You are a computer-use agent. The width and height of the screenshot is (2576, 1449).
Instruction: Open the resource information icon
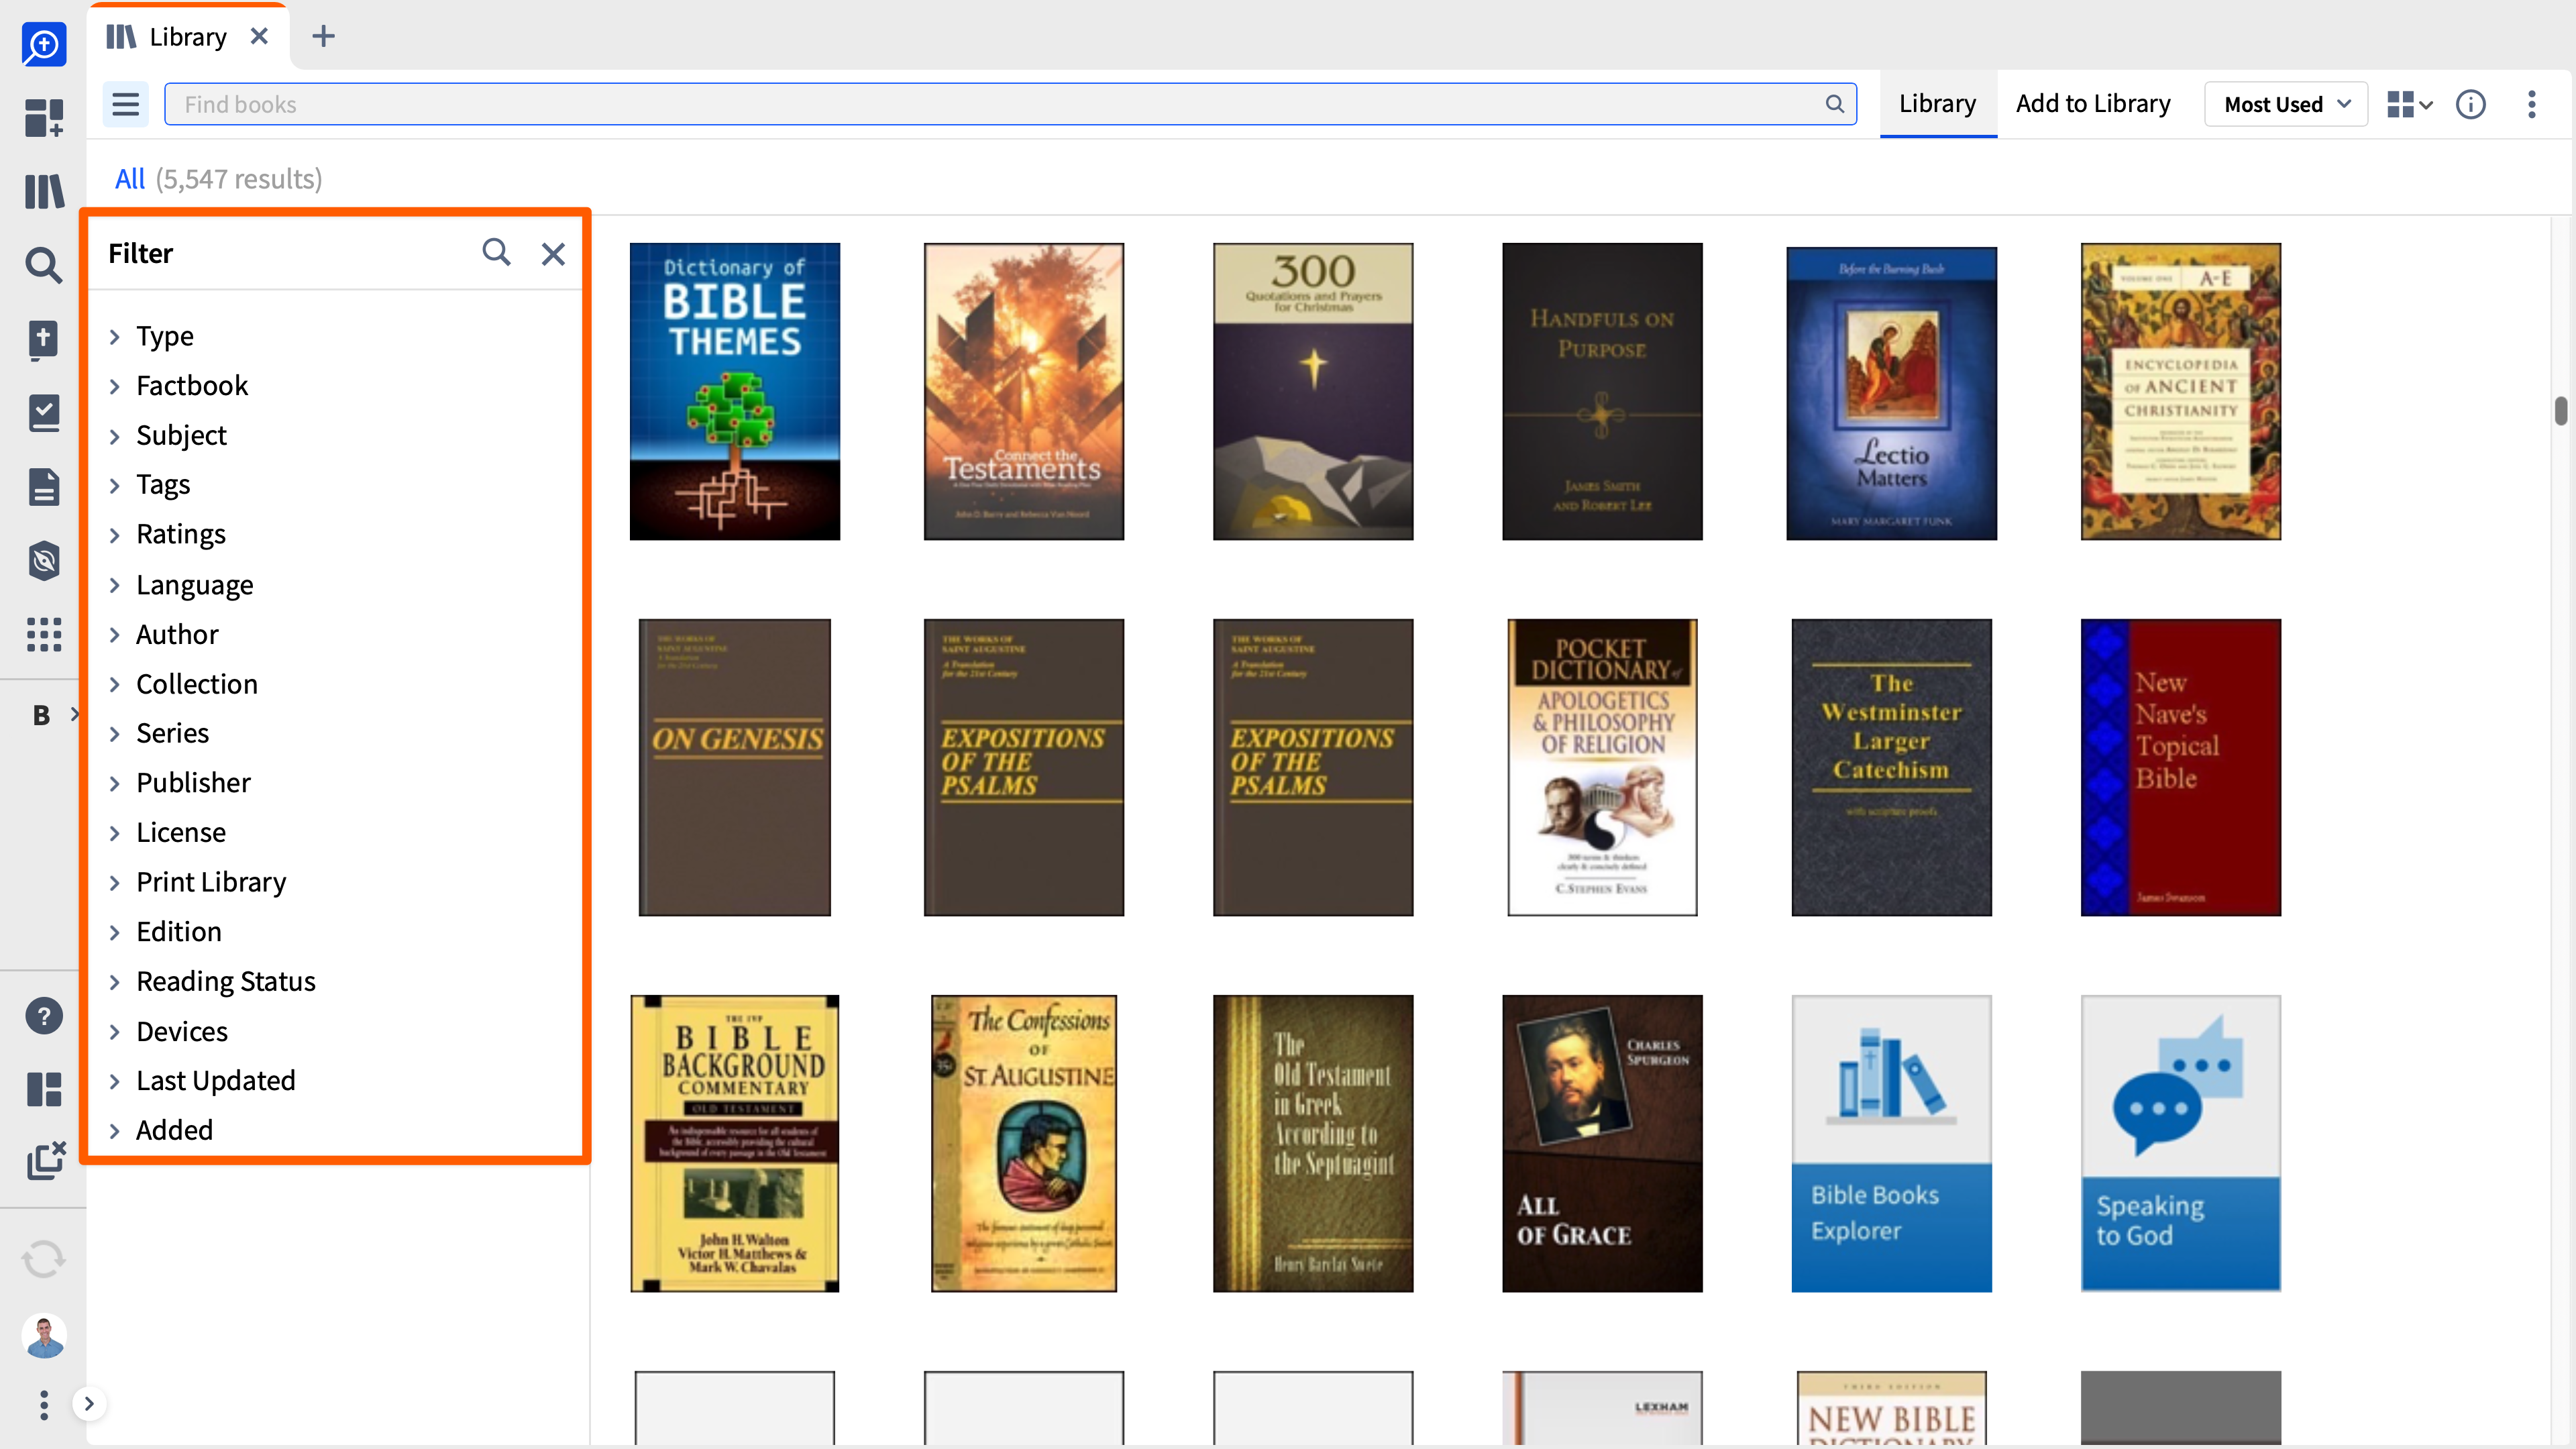pyautogui.click(x=2471, y=104)
